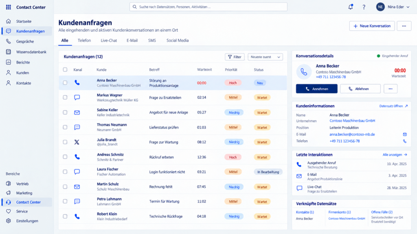Click the chat icon in Markus Wagner row
The width and height of the screenshot is (417, 234).
77,97
